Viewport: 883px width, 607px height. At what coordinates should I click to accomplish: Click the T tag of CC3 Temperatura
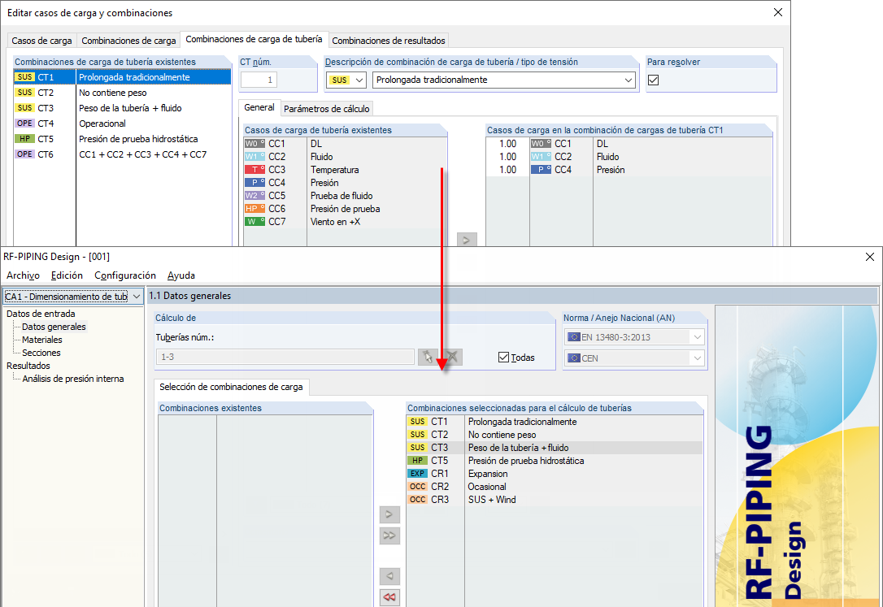(x=254, y=169)
